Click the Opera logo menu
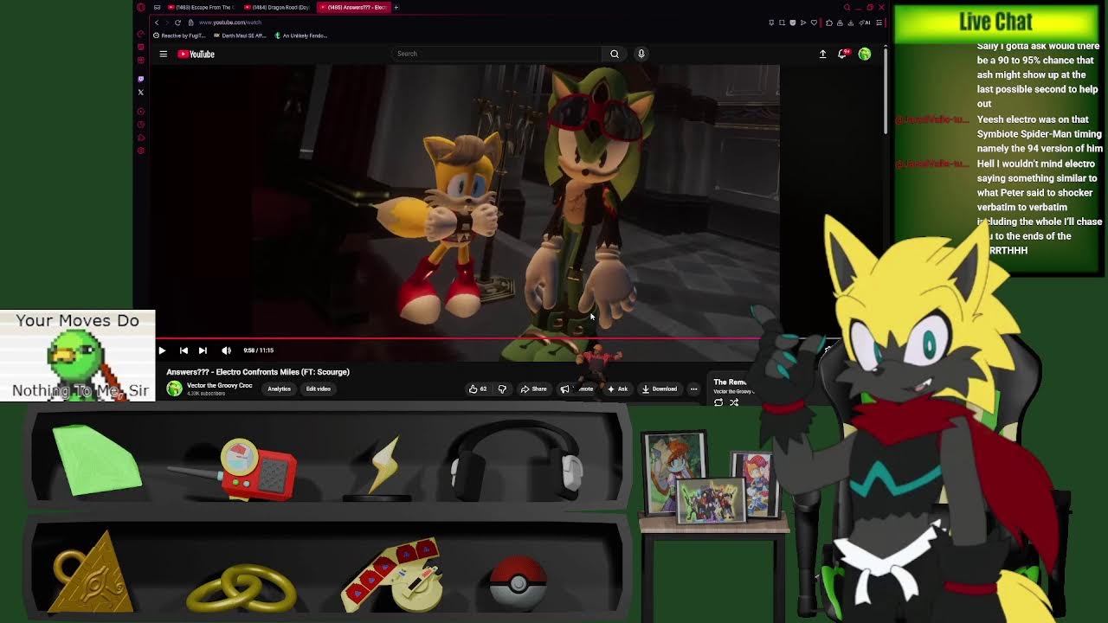 (141, 7)
